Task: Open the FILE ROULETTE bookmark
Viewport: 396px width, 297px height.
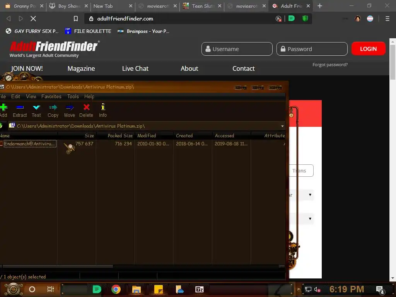Action: [88, 31]
